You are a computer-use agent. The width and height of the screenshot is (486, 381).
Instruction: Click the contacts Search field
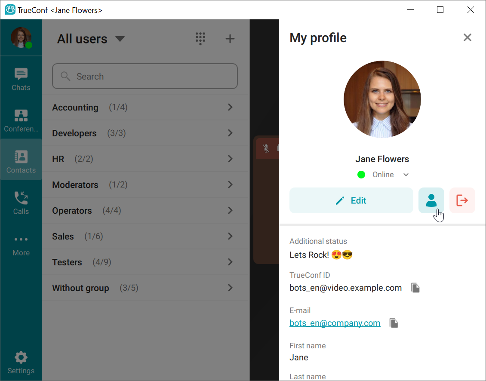coord(145,76)
